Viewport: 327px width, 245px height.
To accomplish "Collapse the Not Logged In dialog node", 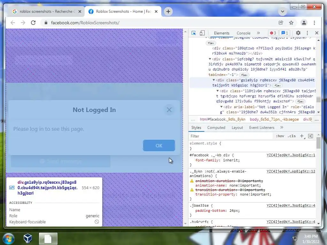I will click(222, 107).
